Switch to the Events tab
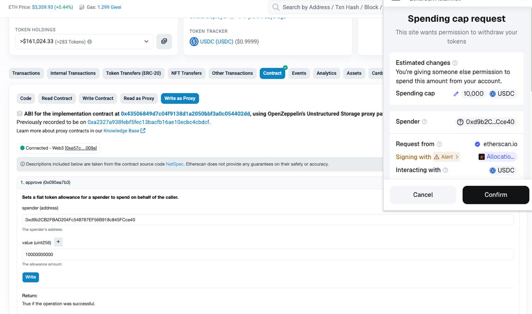This screenshot has width=532, height=314. point(299,73)
